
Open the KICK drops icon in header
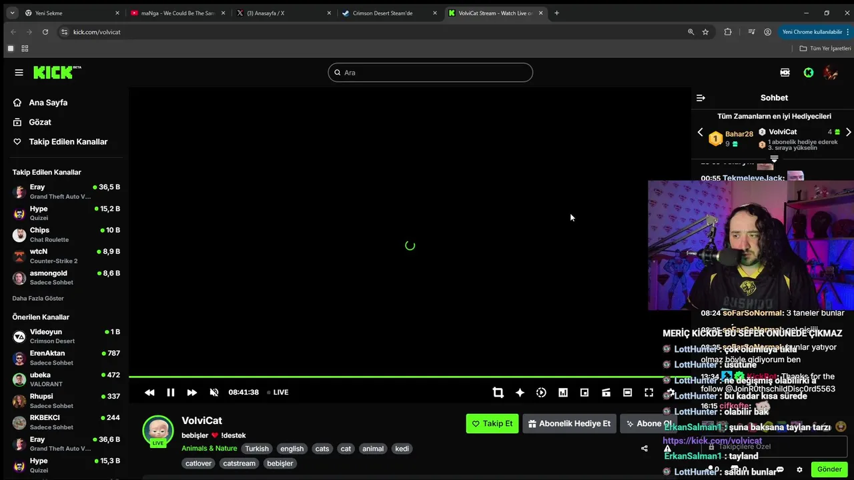coord(785,72)
